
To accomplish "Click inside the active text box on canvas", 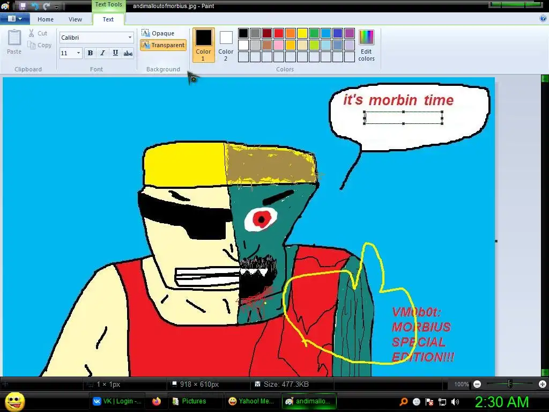I will click(x=403, y=118).
